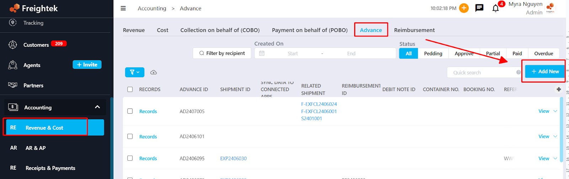The width and height of the screenshot is (569, 179).
Task: Click the ADVANCE ID column header
Action: pos(194,89)
